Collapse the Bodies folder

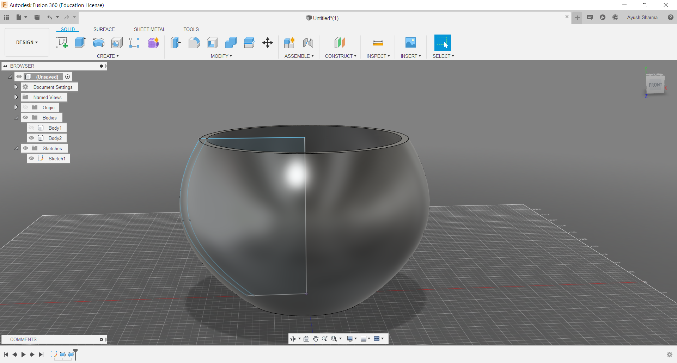click(x=16, y=118)
